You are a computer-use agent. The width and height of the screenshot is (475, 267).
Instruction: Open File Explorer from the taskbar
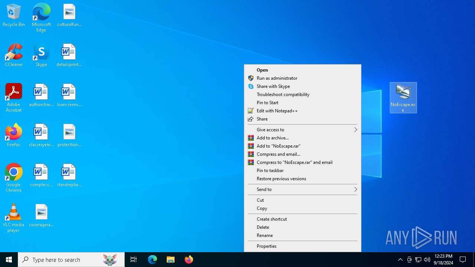click(x=171, y=260)
